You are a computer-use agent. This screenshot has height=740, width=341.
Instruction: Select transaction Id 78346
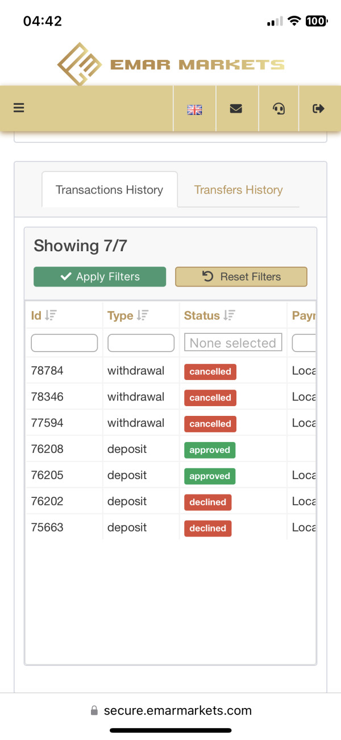point(47,397)
